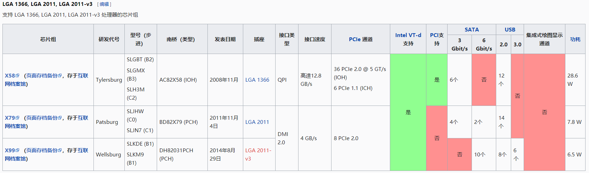This screenshot has width=589, height=173.
Task: Select the 插座 column header
Action: click(259, 39)
